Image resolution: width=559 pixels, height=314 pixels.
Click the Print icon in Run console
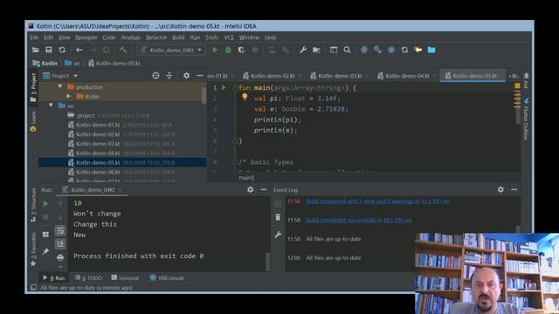(60, 257)
